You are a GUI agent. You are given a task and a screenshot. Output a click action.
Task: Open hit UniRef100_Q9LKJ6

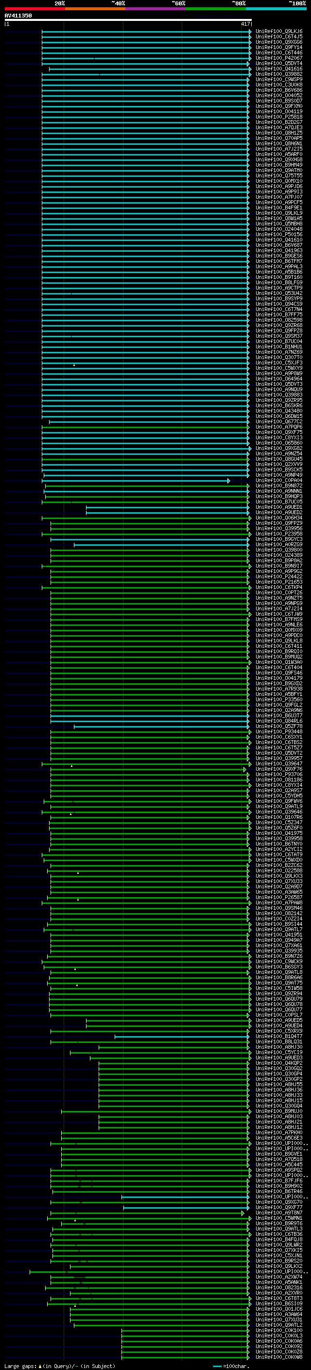(279, 32)
